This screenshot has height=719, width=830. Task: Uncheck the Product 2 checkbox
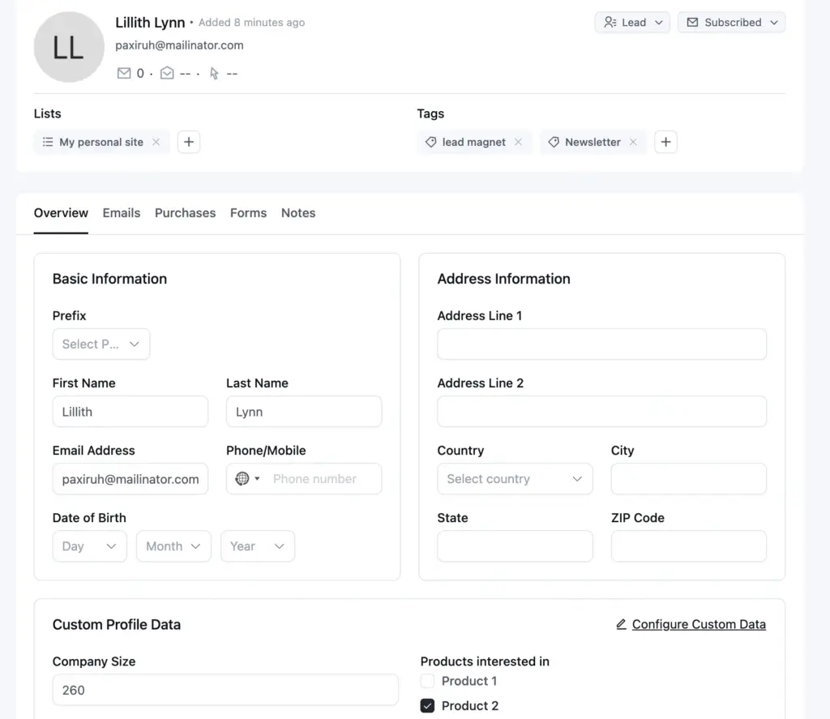tap(427, 706)
